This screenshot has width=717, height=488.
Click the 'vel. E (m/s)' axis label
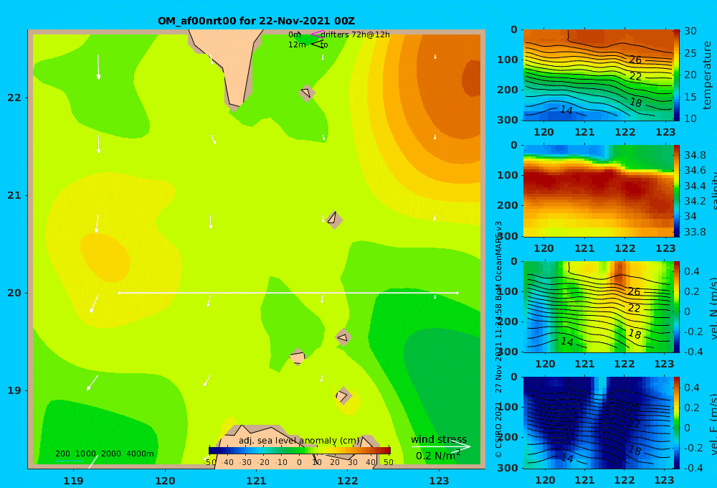[x=713, y=424]
